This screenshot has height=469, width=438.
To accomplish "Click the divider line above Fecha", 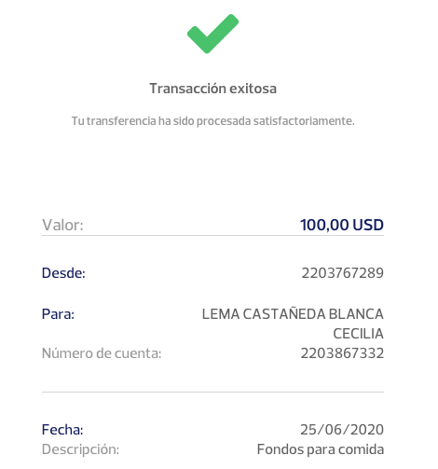I will [x=212, y=392].
